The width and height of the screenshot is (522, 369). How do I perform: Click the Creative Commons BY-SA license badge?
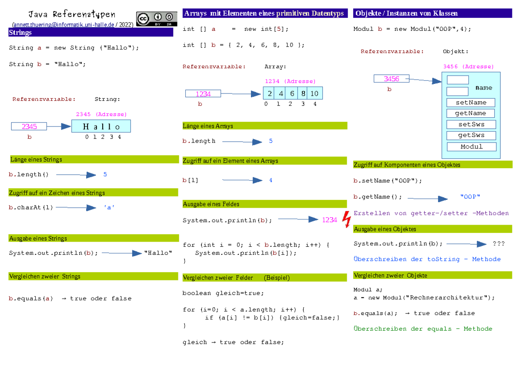[x=157, y=20]
